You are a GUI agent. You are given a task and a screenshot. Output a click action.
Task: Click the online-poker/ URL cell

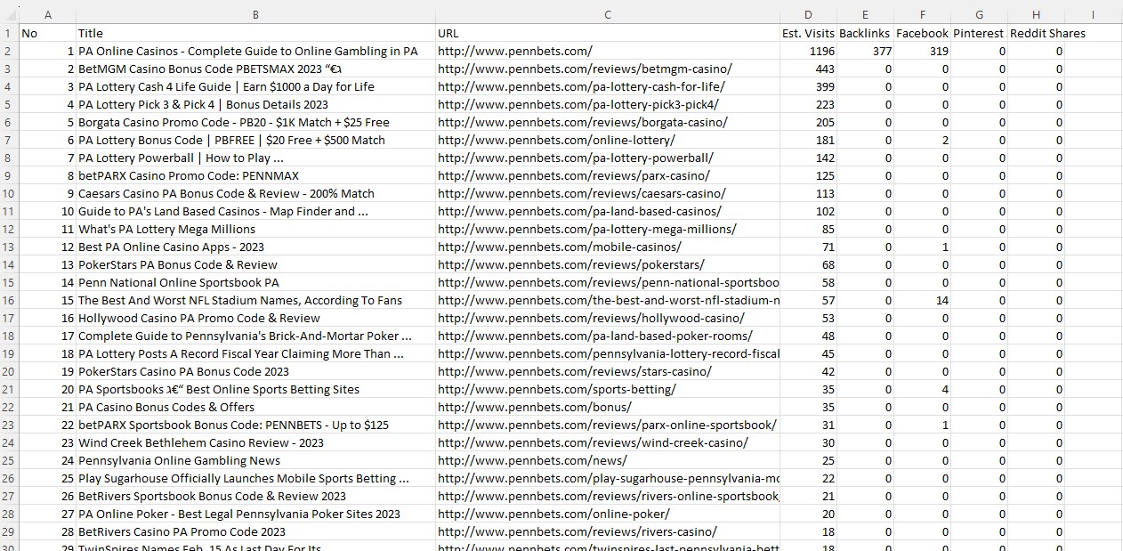coord(607,514)
